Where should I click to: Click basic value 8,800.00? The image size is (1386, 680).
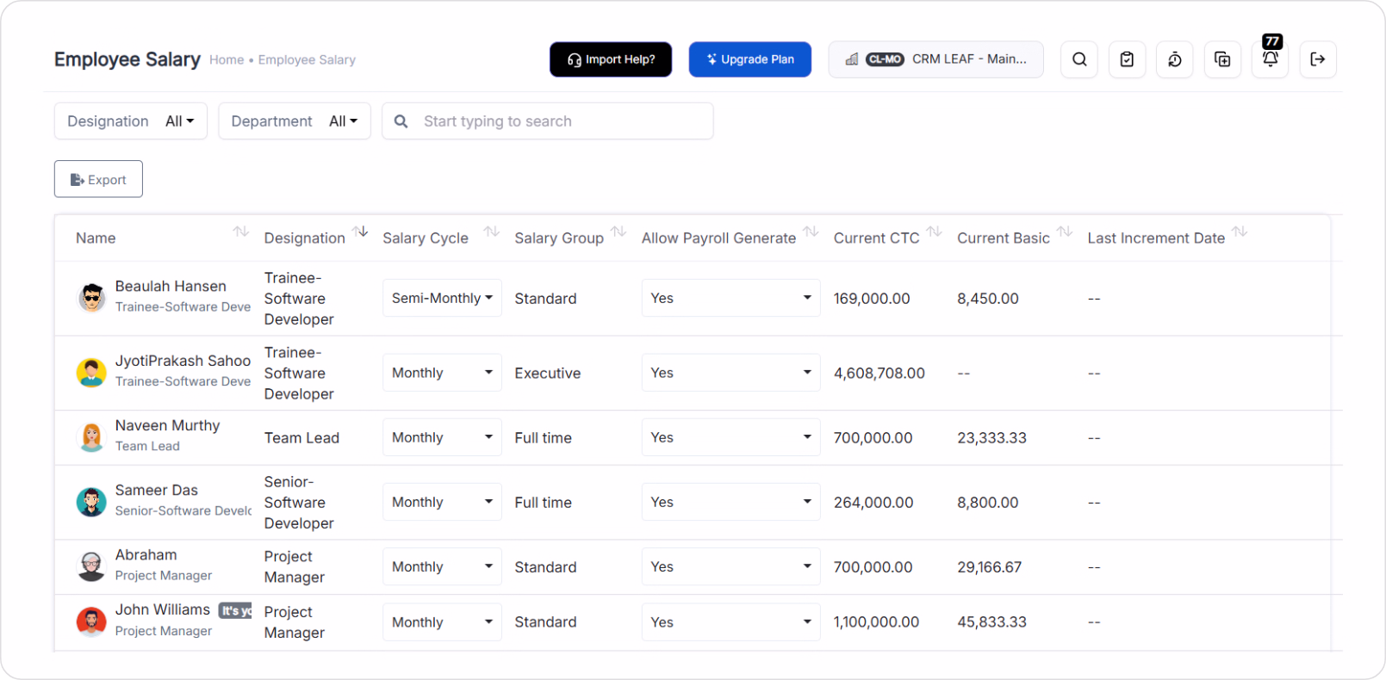(987, 503)
